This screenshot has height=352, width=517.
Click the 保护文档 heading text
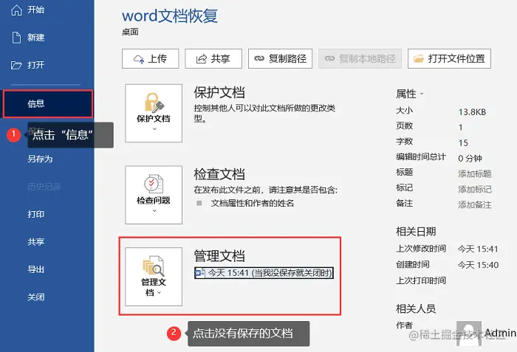[219, 92]
